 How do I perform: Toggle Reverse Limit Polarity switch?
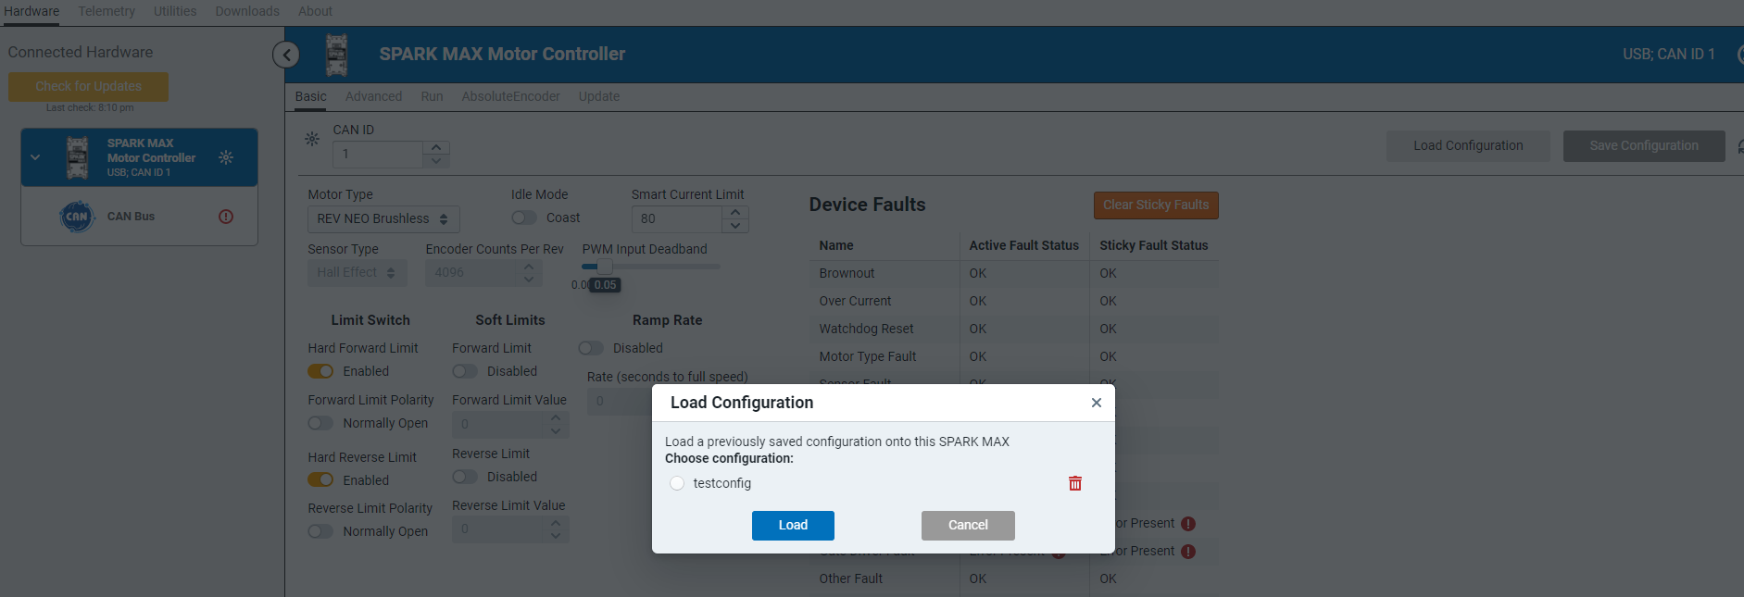tap(320, 531)
